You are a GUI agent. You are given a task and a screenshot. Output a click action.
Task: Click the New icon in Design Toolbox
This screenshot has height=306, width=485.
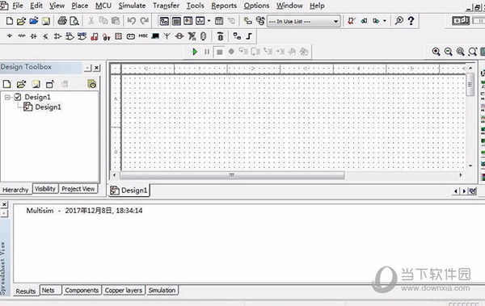pos(6,84)
